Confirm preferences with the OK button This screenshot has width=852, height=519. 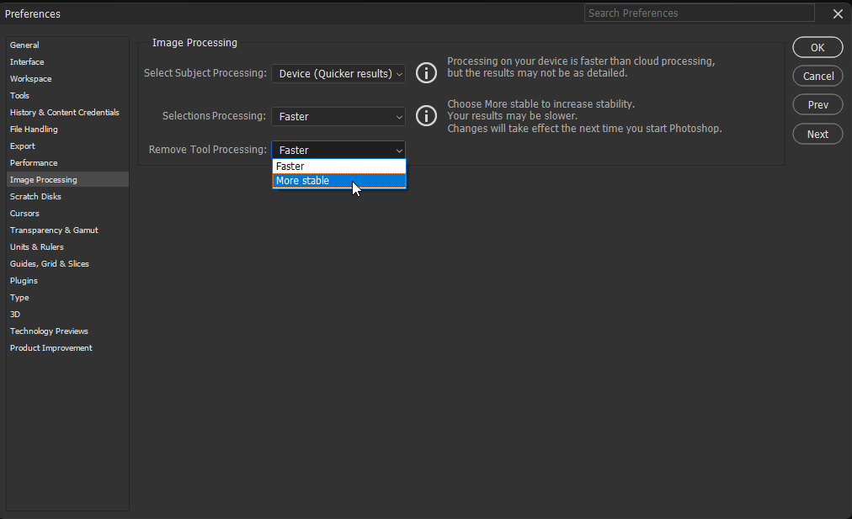coord(817,47)
